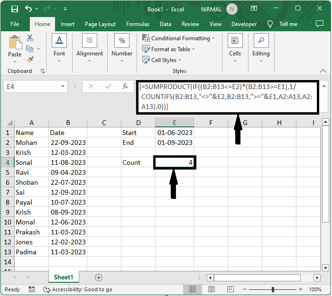Select column H header

coord(279,123)
